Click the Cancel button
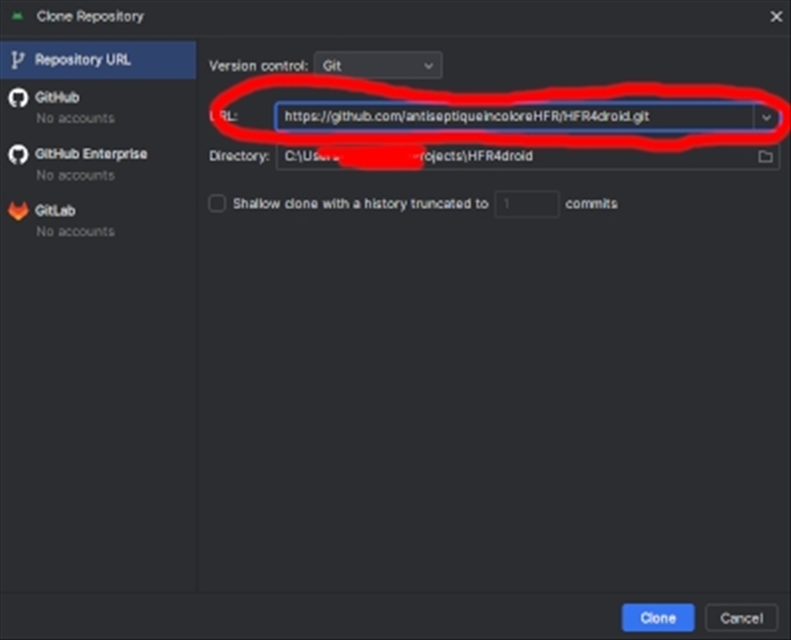The image size is (791, 640). [741, 618]
